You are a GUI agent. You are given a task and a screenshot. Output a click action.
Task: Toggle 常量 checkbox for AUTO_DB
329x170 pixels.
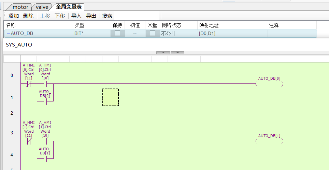click(153, 33)
